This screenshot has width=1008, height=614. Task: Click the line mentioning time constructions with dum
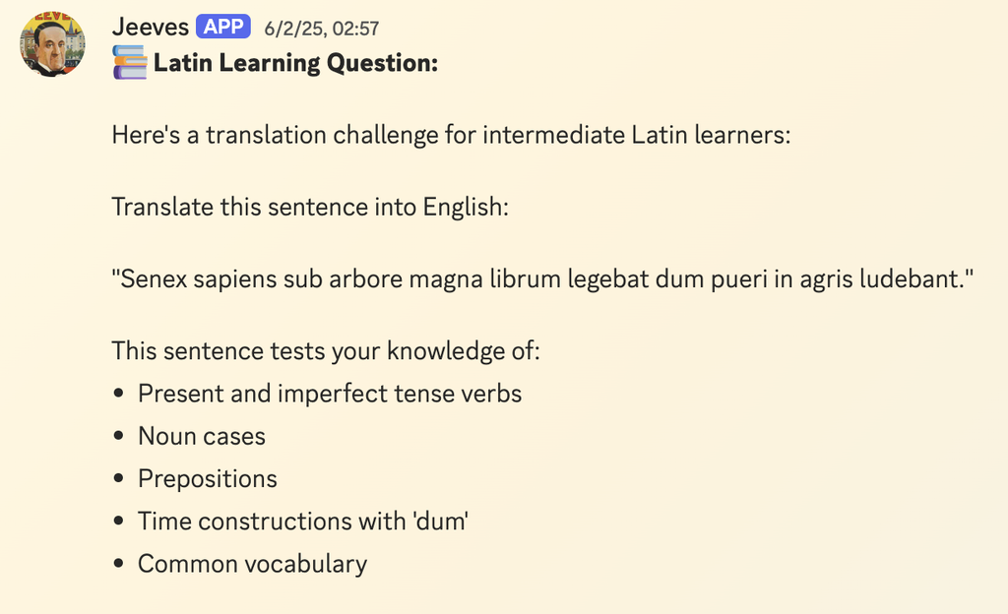pos(303,522)
